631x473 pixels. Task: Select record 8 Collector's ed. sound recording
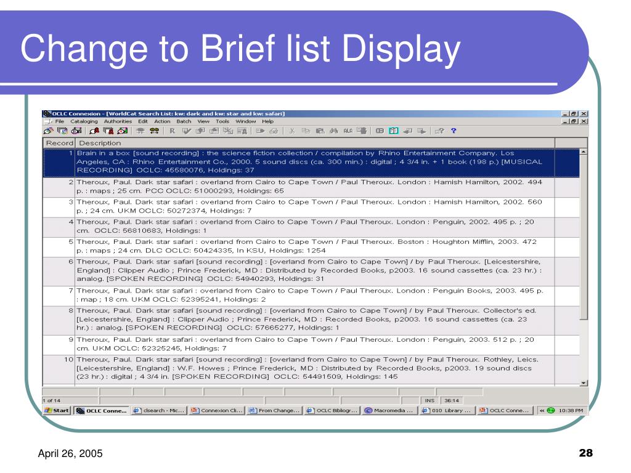coord(311,320)
